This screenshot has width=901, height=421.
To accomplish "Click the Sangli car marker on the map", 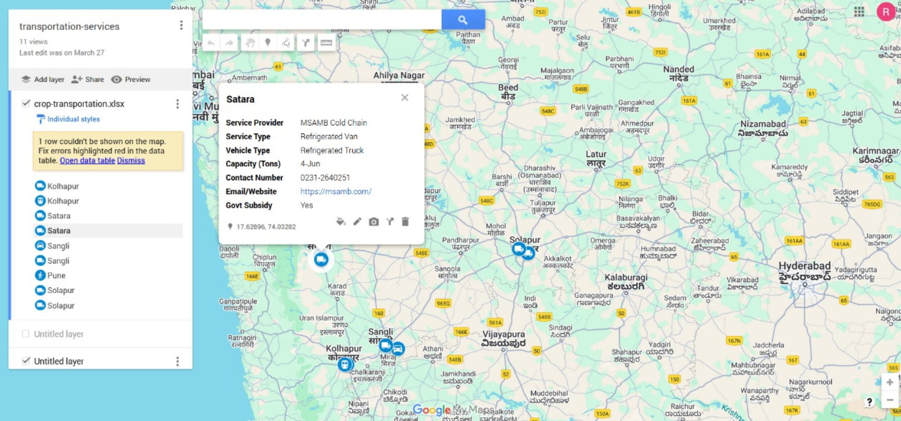I will pos(398,349).
